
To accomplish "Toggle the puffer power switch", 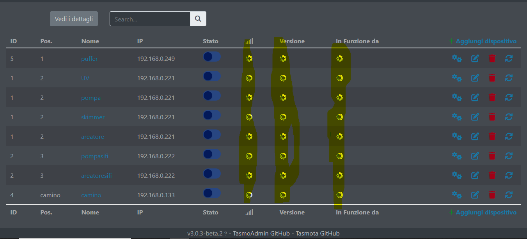I will pos(212,57).
